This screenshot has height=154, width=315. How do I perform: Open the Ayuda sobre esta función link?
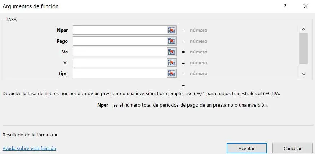tap(29, 148)
